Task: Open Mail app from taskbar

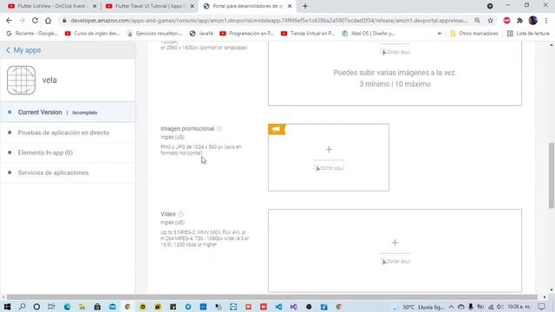Action: [x=113, y=307]
